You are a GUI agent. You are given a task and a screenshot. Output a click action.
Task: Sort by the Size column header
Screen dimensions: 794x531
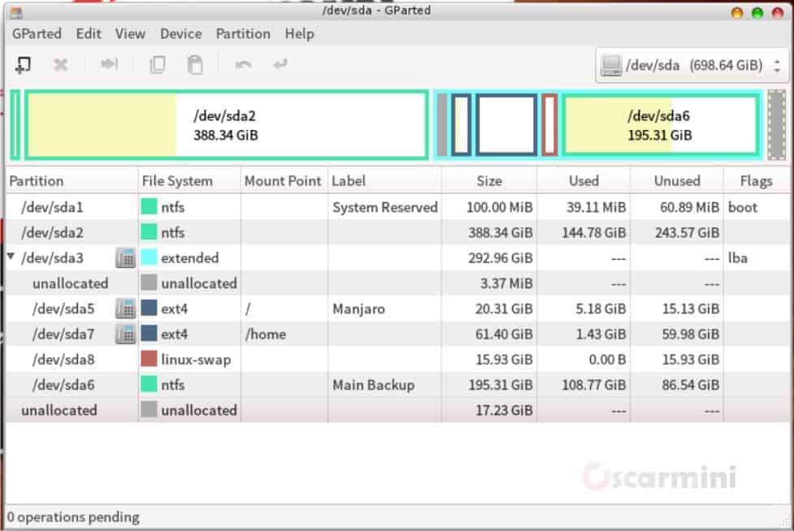point(489,180)
